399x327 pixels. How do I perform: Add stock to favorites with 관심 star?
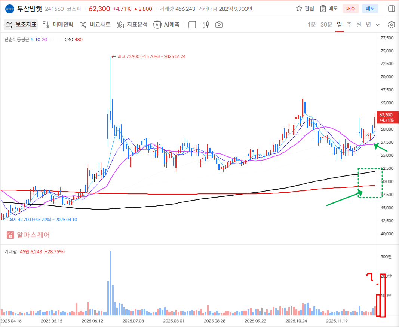[x=305, y=9]
